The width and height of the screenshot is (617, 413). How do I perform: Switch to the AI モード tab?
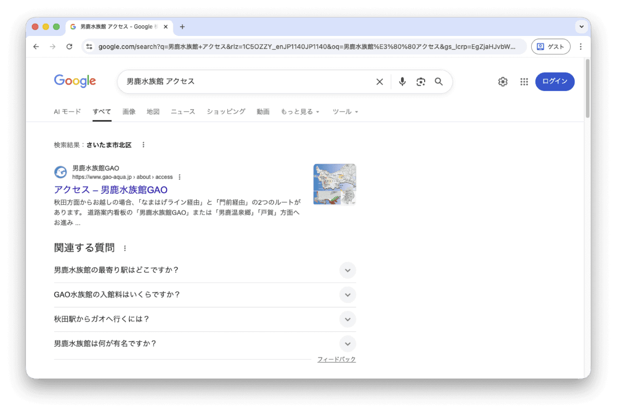[67, 111]
